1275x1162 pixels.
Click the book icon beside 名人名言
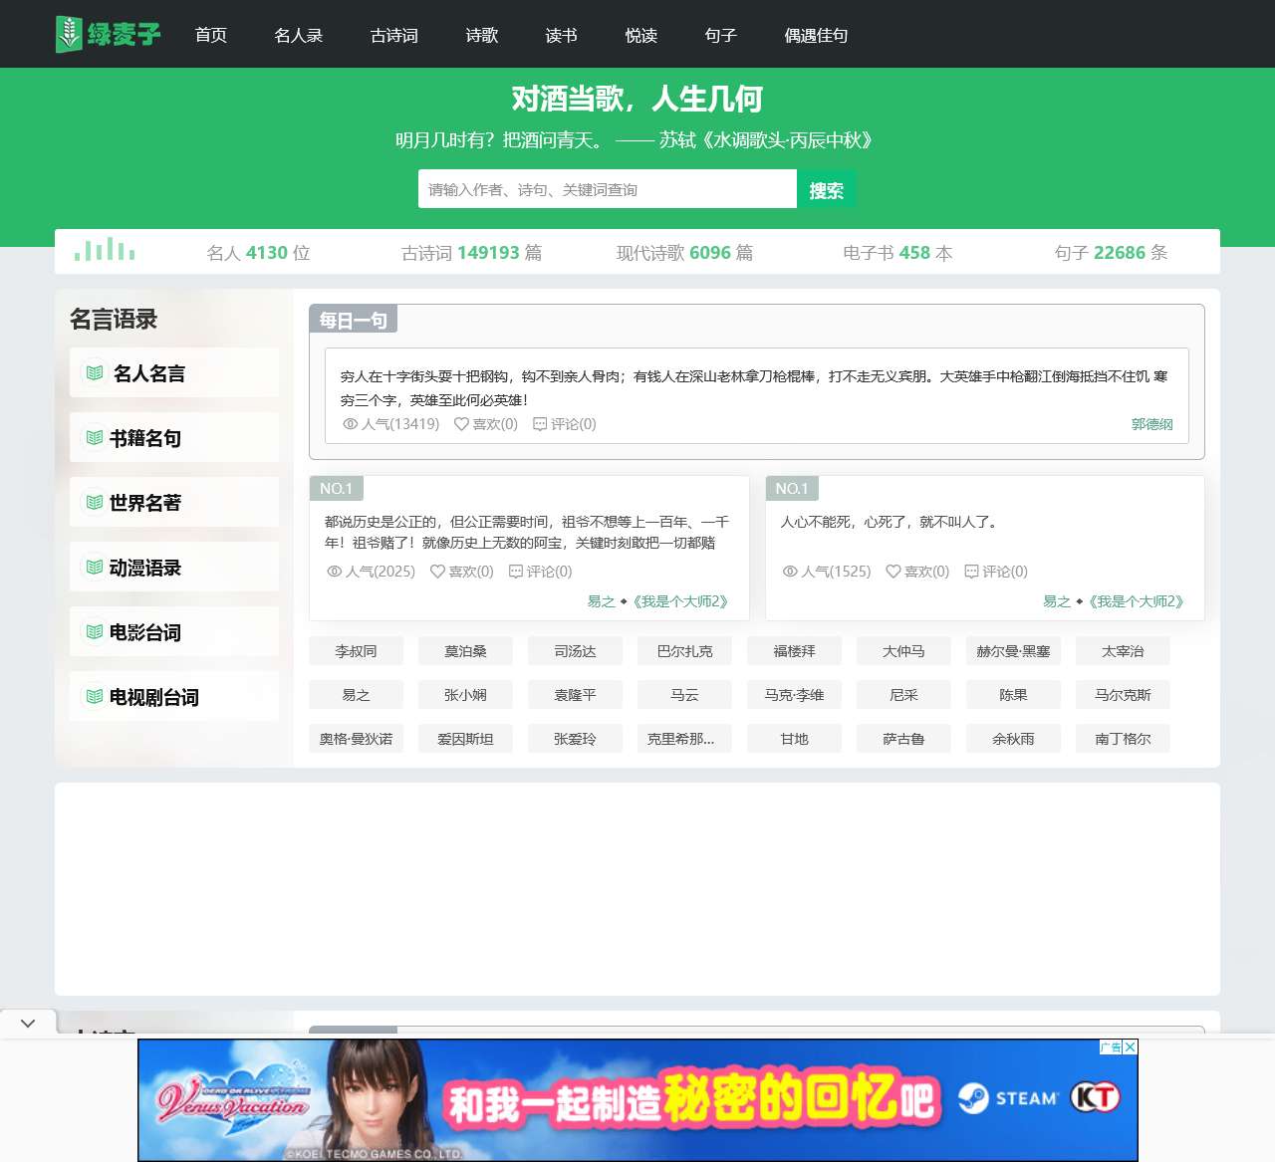click(x=95, y=372)
